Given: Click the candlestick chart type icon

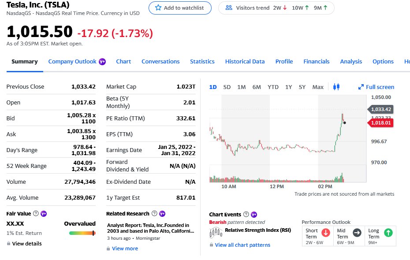Looking at the screenshot, I should (336, 87).
